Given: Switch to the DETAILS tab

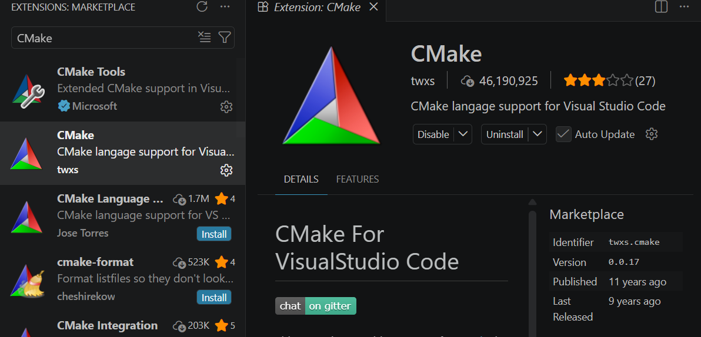Looking at the screenshot, I should pos(301,180).
